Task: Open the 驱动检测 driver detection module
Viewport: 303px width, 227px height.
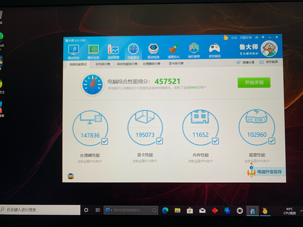Action: 153,51
